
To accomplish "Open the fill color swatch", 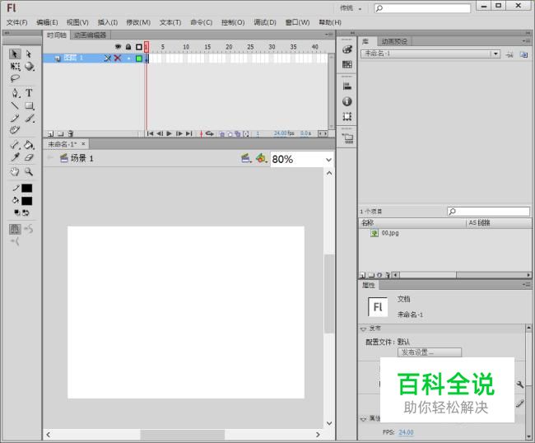I will click(26, 201).
